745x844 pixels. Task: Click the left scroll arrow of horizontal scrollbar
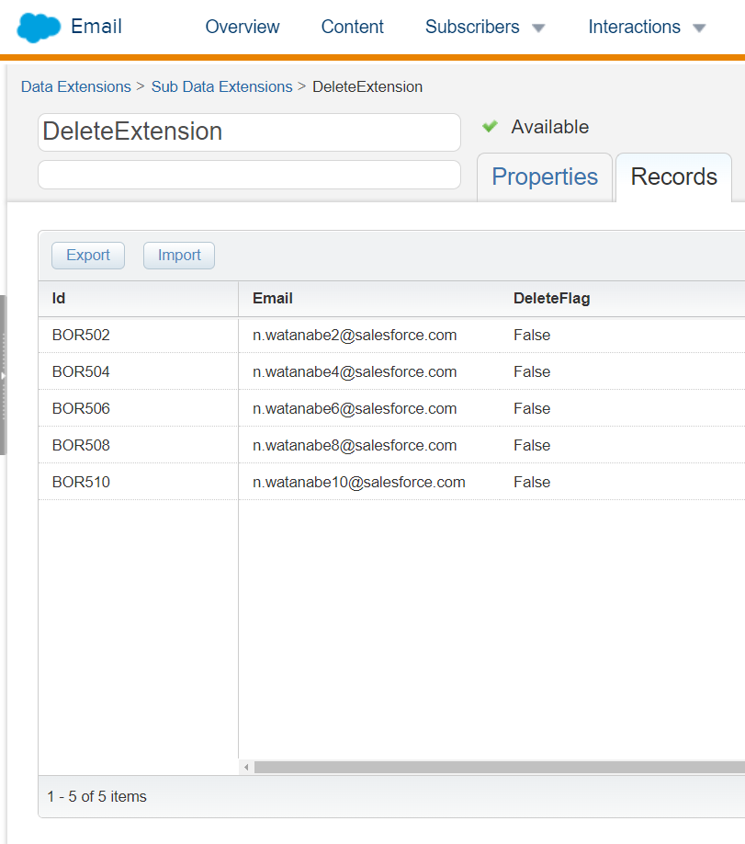tap(246, 767)
